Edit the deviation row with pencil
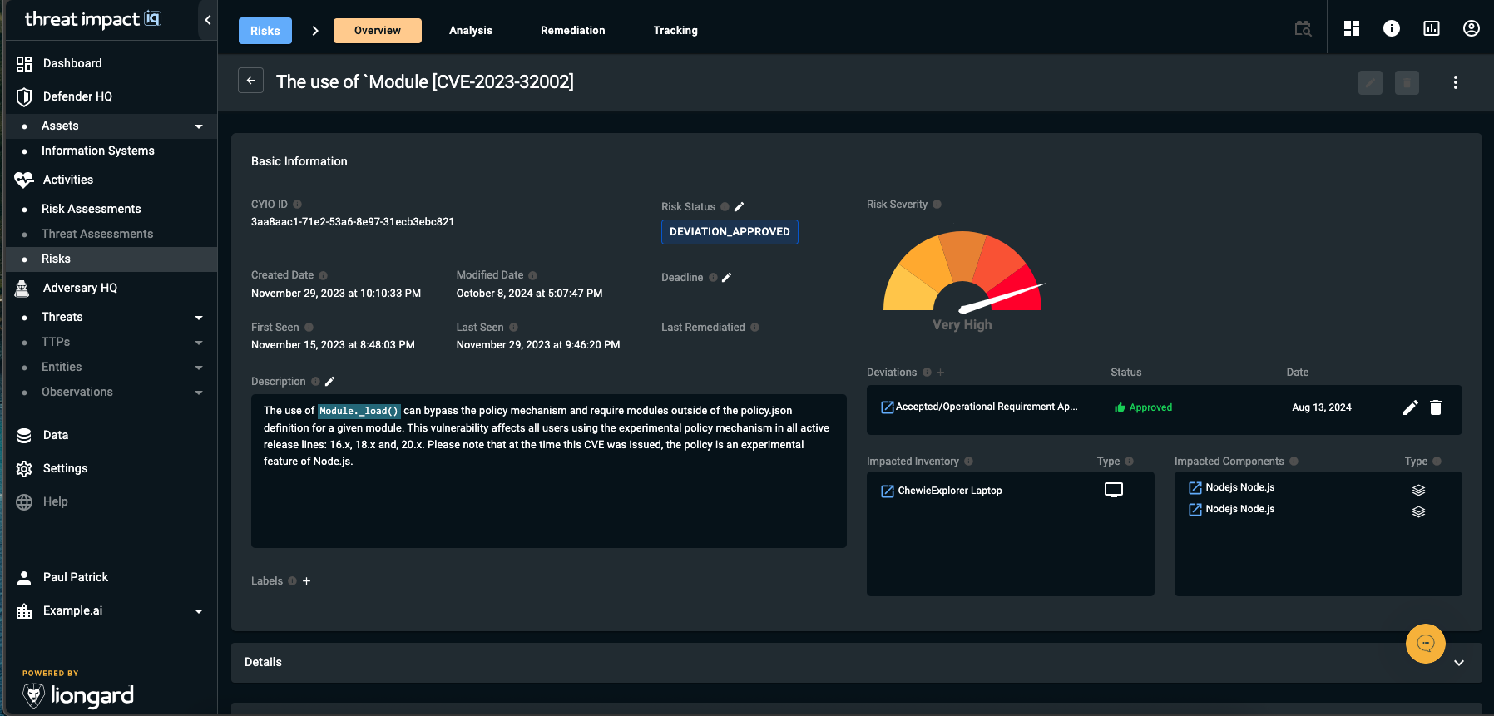 point(1410,407)
